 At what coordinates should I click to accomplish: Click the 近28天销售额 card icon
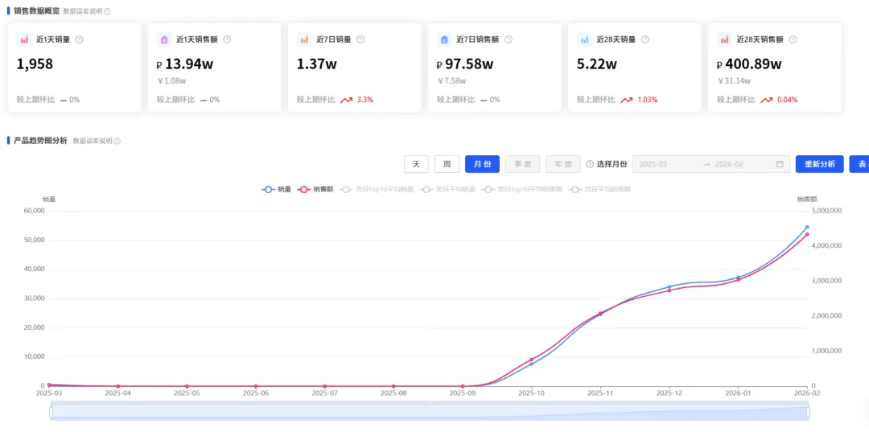(x=724, y=39)
